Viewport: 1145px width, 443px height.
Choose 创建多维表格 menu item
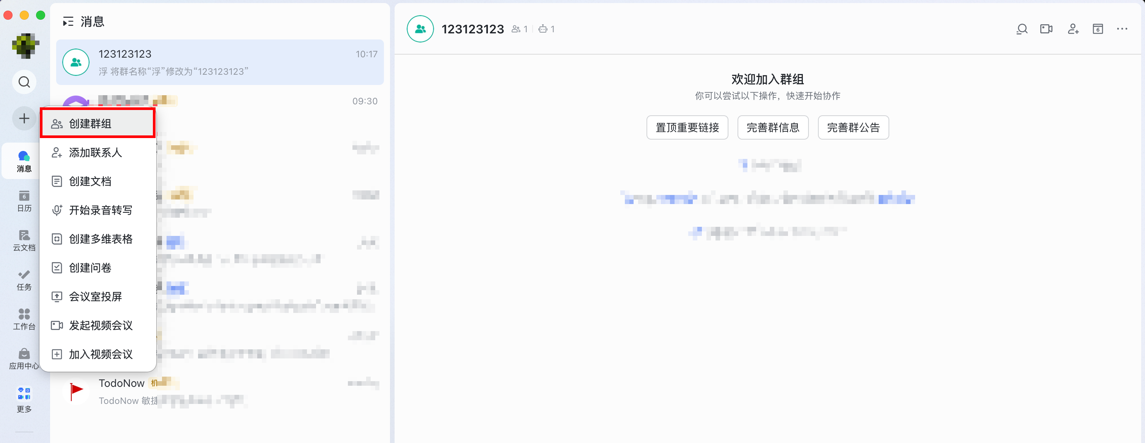click(x=100, y=239)
